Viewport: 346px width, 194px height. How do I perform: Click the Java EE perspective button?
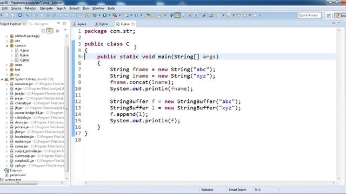tap(341, 16)
